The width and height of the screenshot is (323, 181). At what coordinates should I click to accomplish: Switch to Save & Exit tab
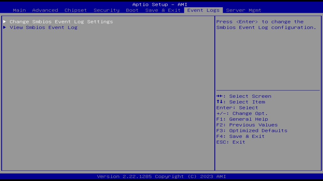point(163,10)
